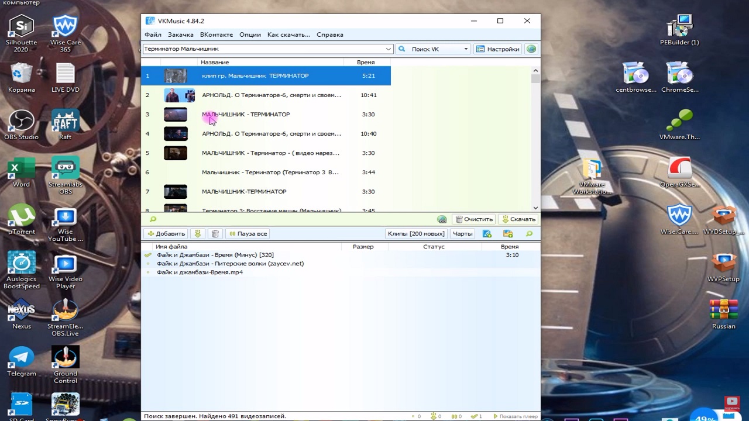Open the Опции menu

coord(250,34)
